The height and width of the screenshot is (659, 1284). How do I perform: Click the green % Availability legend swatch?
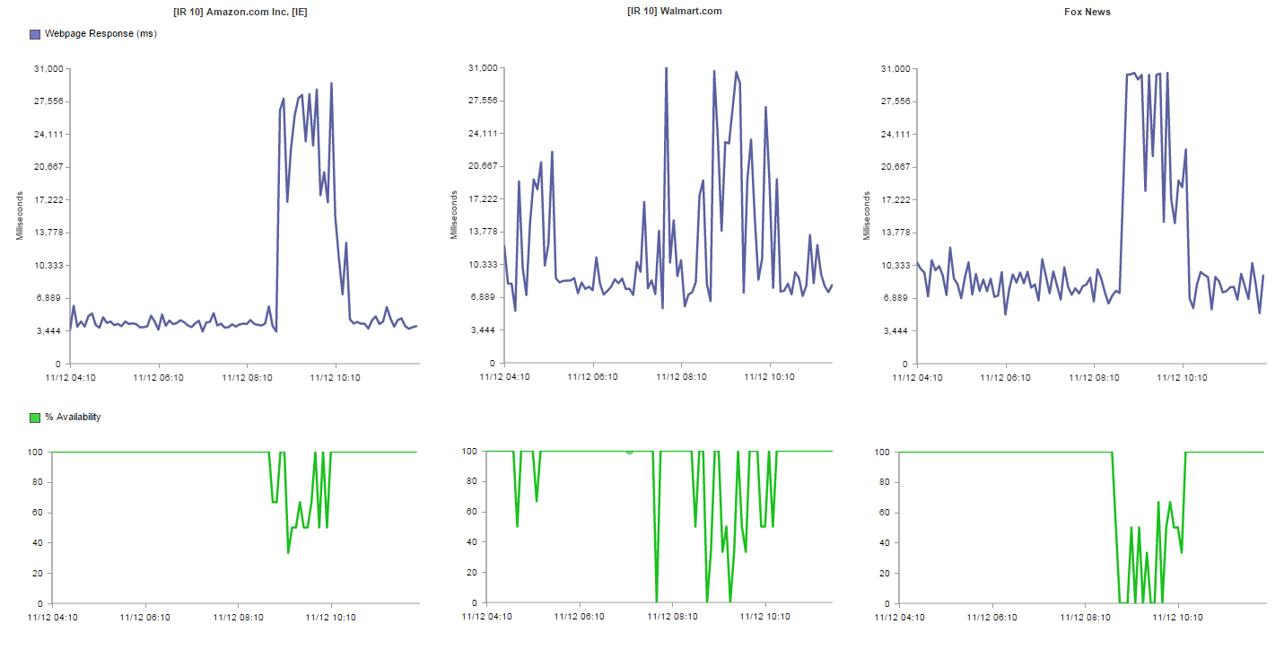(x=35, y=417)
